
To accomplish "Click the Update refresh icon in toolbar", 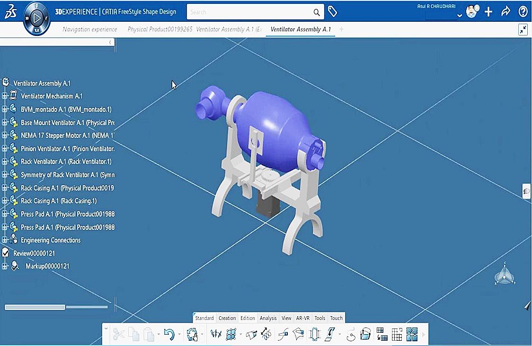I will 192,335.
